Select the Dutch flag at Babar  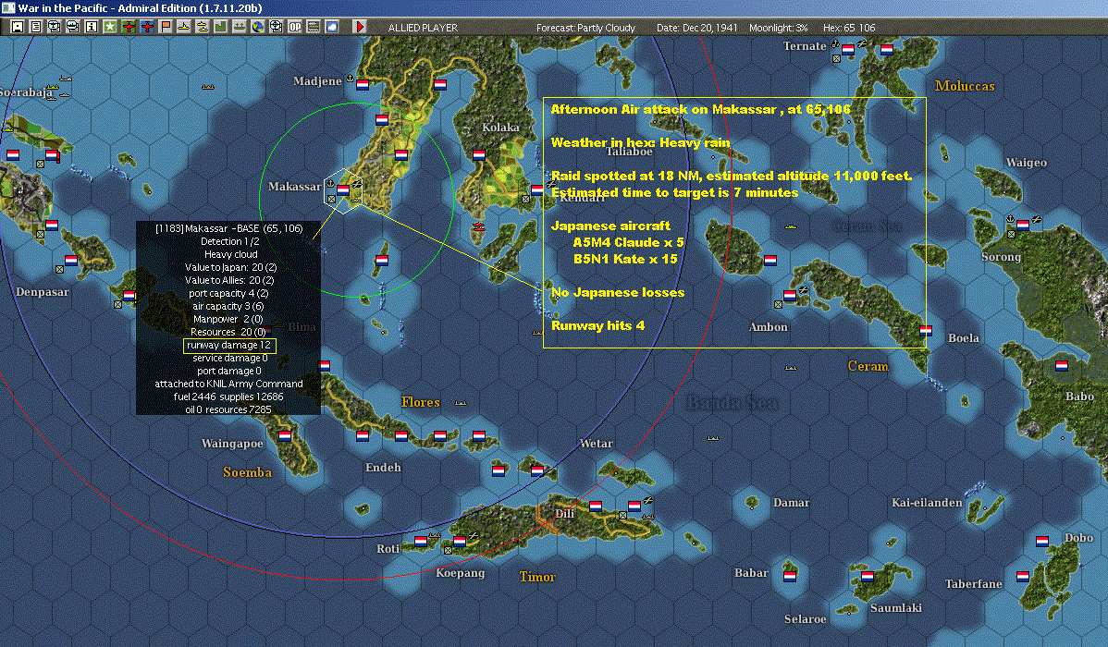[x=790, y=576]
